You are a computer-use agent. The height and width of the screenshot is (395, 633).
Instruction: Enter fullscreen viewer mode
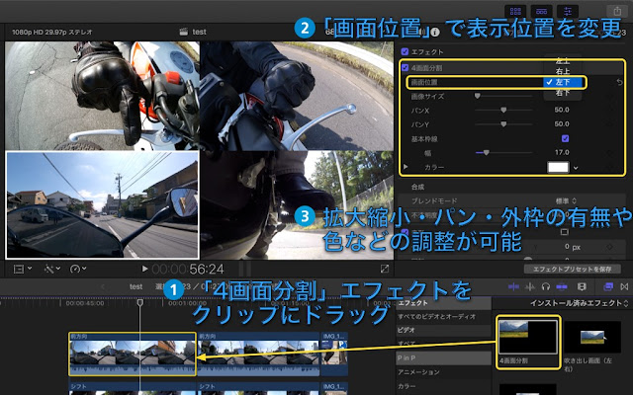point(385,269)
